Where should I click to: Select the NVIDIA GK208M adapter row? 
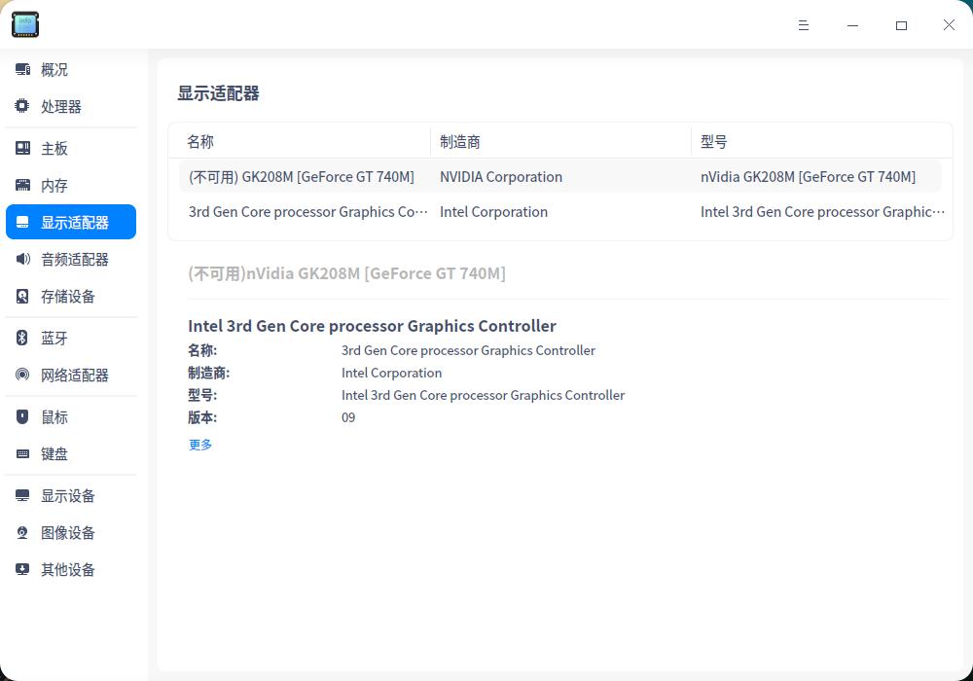tap(486, 177)
